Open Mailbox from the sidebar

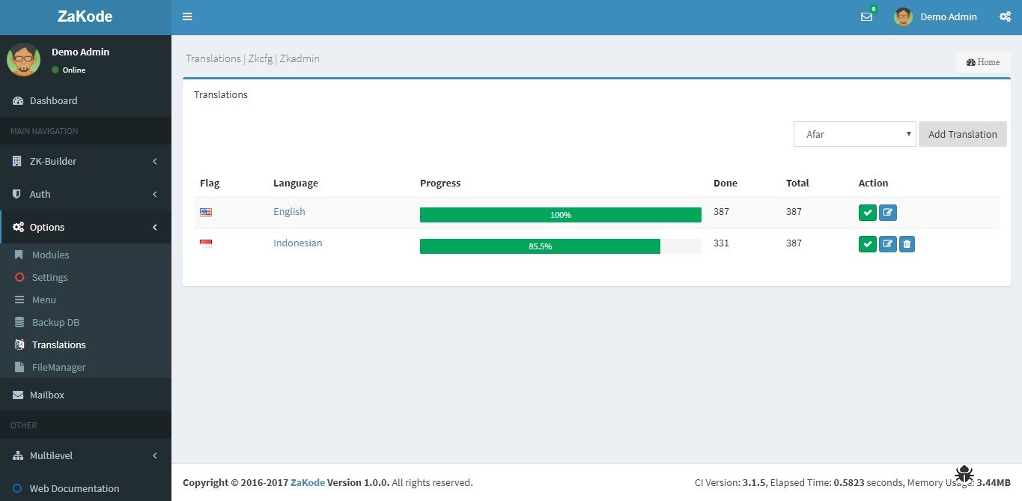pyautogui.click(x=85, y=395)
